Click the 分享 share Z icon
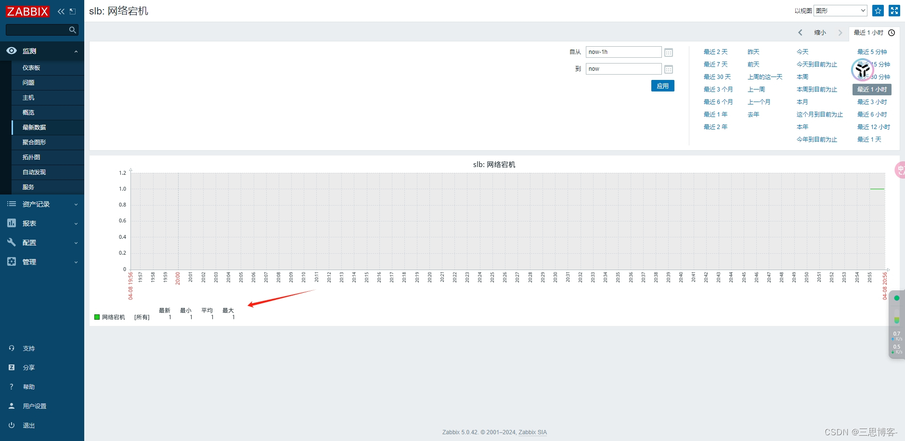Image resolution: width=905 pixels, height=441 pixels. tap(12, 367)
